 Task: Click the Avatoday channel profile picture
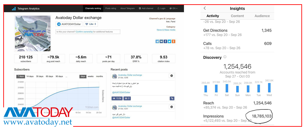(33, 33)
